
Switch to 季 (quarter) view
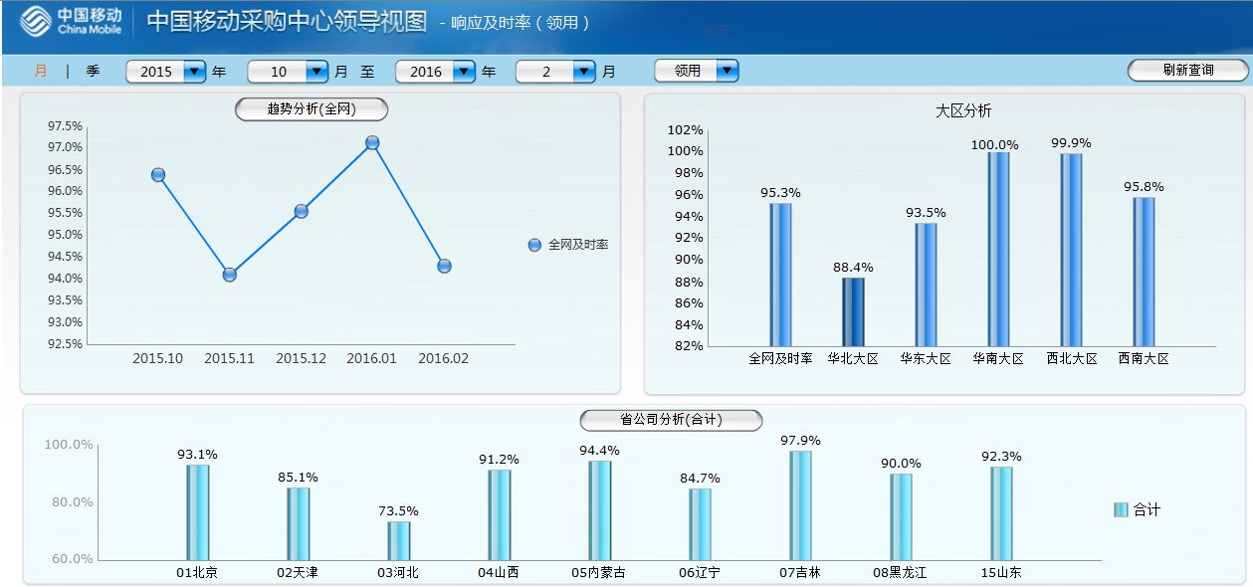click(x=93, y=72)
